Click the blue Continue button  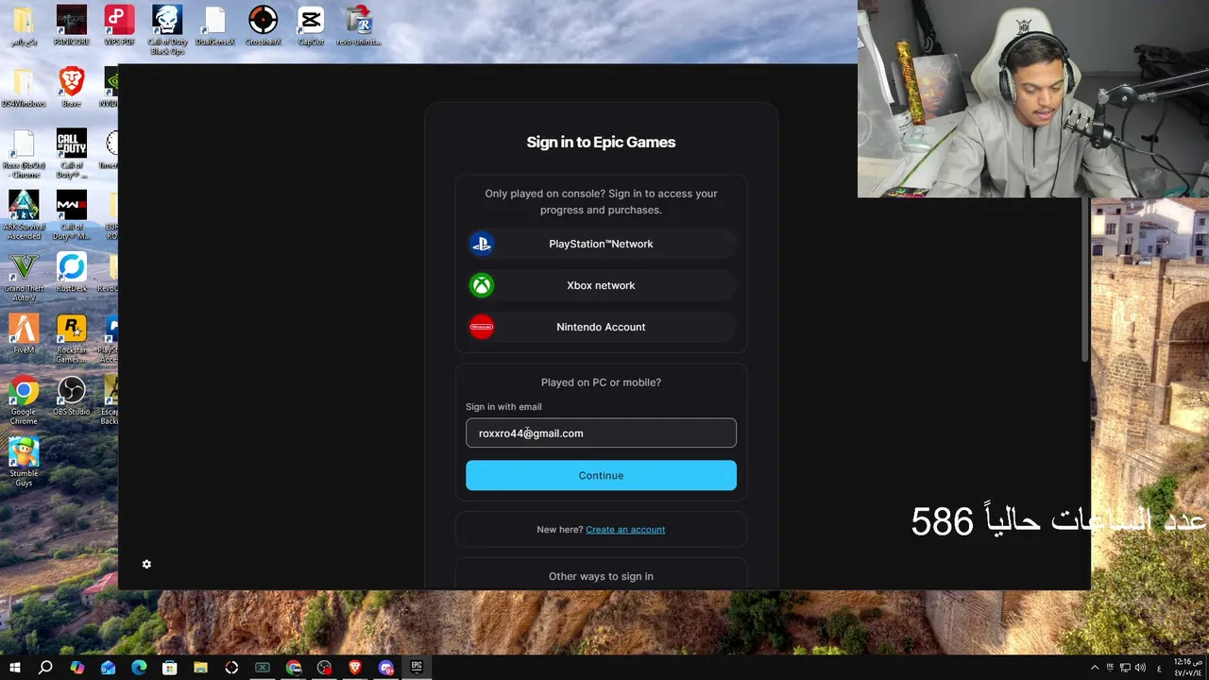pos(601,475)
